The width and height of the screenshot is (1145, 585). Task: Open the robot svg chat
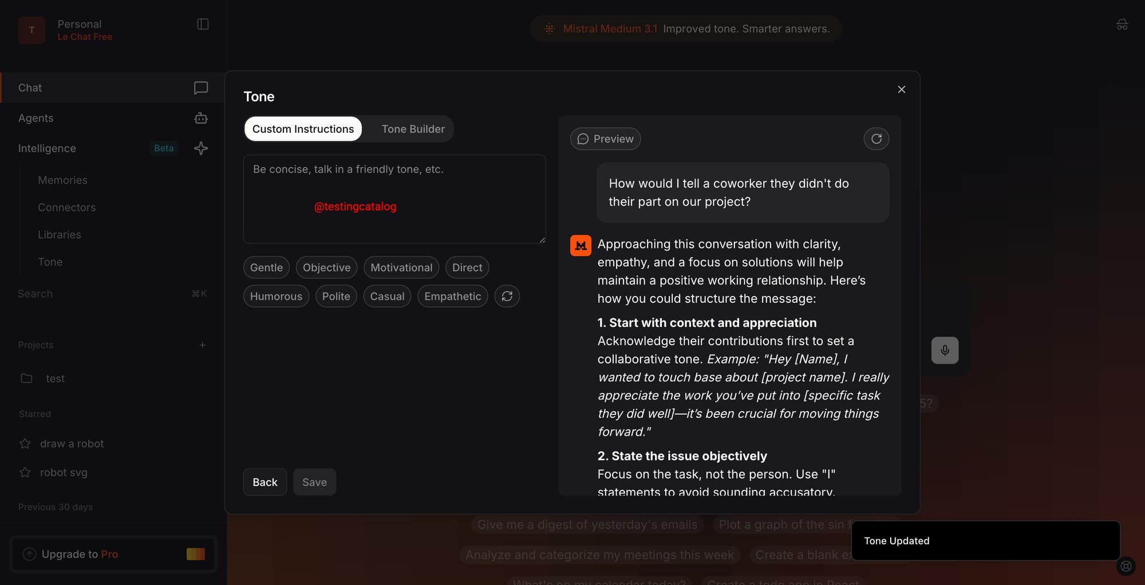[64, 472]
